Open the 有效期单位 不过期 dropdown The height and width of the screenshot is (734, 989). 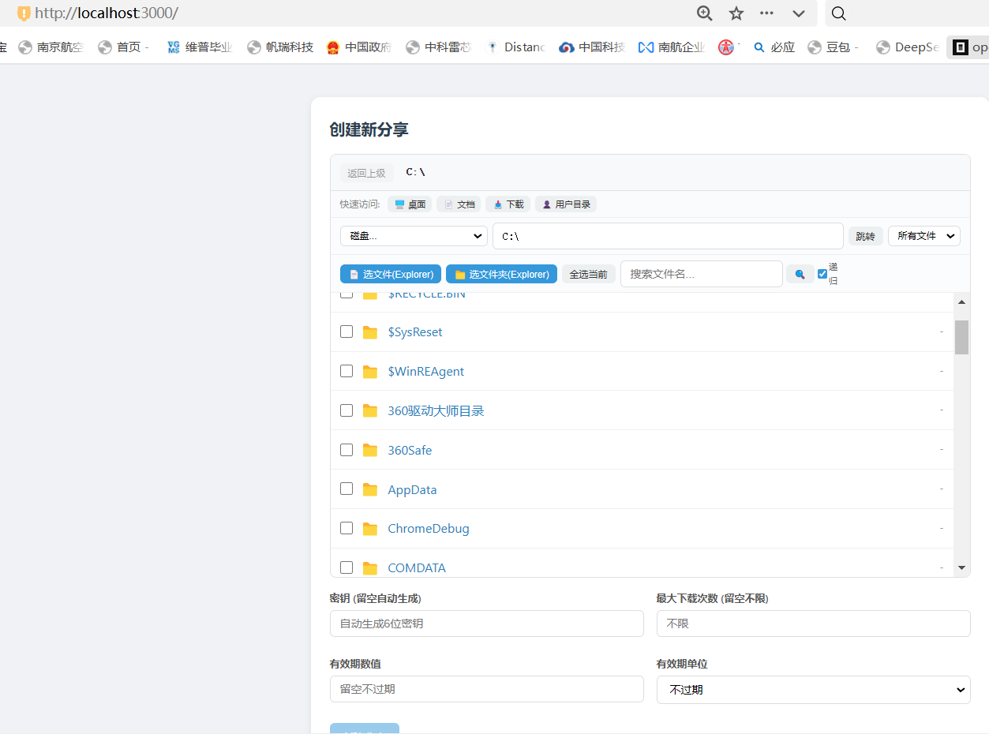[813, 689]
